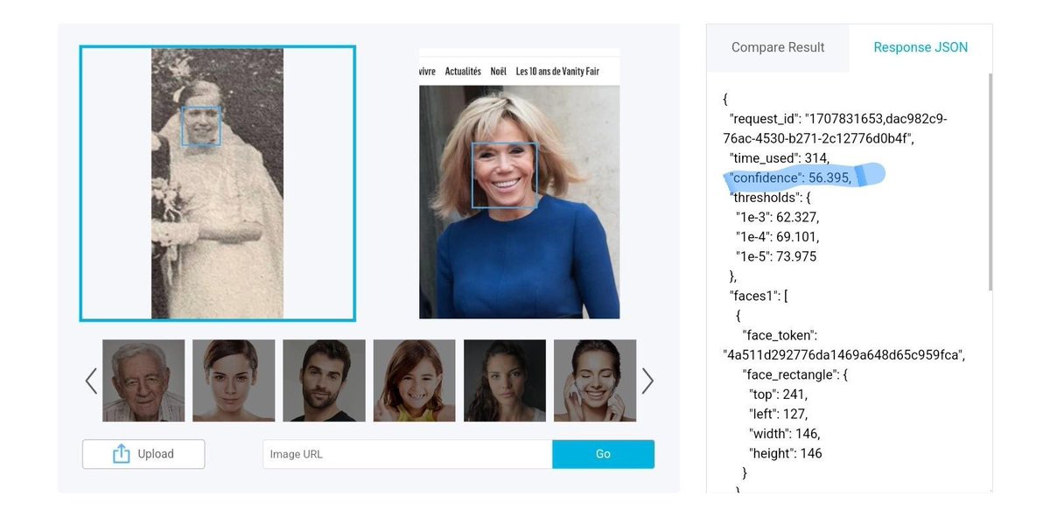Switch to the Compare Result tab
1050x517 pixels.
pos(778,48)
